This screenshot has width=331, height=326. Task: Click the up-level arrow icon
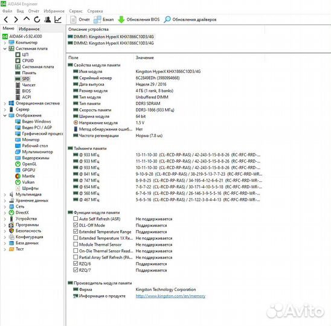[27, 19]
